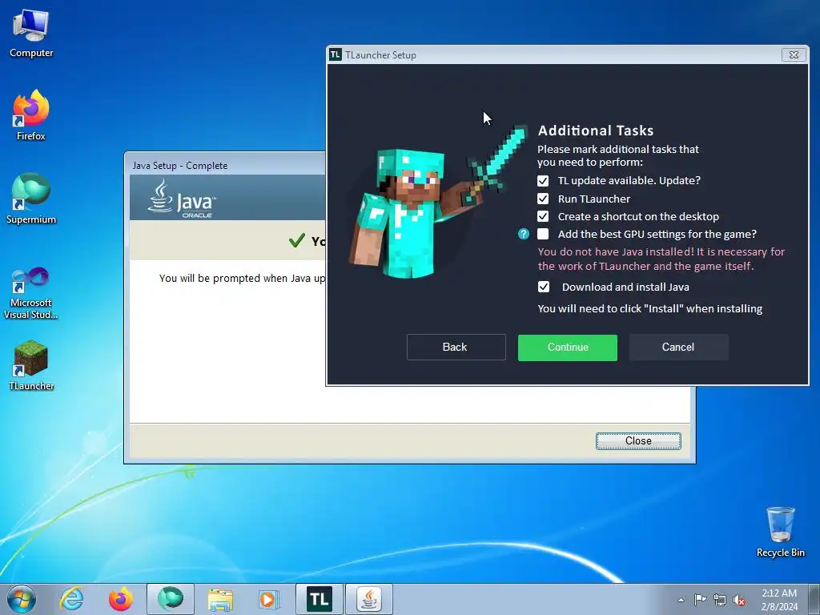This screenshot has width=820, height=615.
Task: Show hidden system tray icons
Action: click(681, 600)
